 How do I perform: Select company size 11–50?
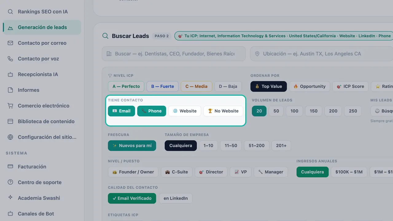231,146
